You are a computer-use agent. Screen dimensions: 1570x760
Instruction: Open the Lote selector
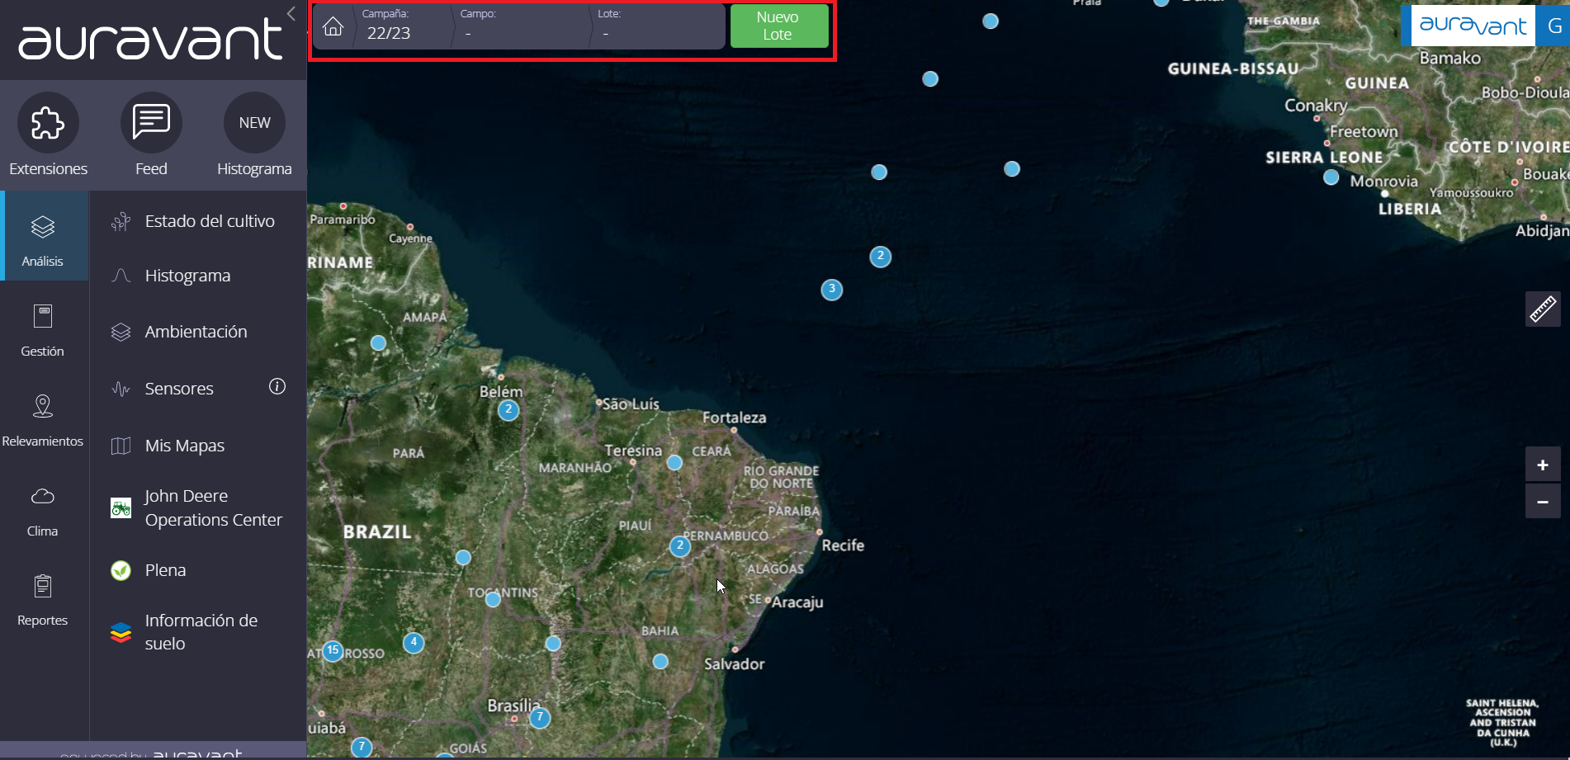[x=658, y=26]
